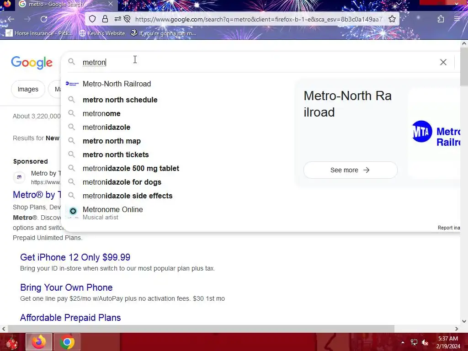Click the vertical scrollbar down arrow

coord(464,321)
